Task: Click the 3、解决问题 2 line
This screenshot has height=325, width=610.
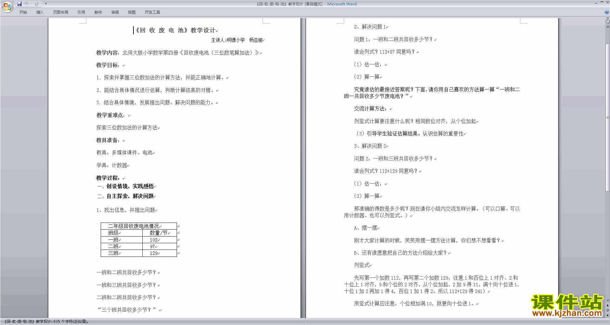Action: point(370,146)
